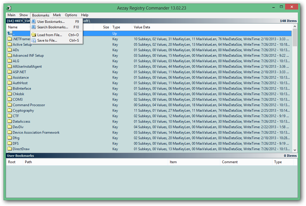306x206 pixels.
Task: Click the Key type cell for Dfrg
Action: [x=115, y=138]
